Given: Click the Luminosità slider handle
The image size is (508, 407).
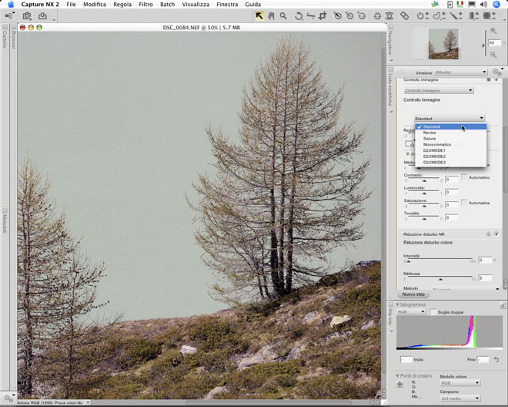Looking at the screenshot, I should pos(424,193).
